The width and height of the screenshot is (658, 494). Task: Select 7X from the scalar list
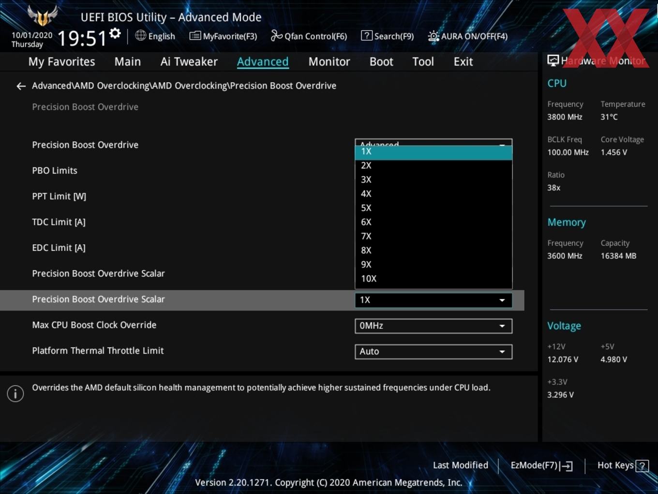434,236
